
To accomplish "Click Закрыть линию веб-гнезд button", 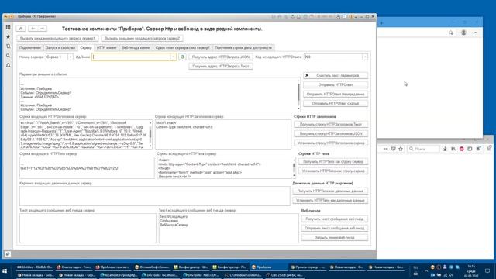I will [x=335, y=238].
